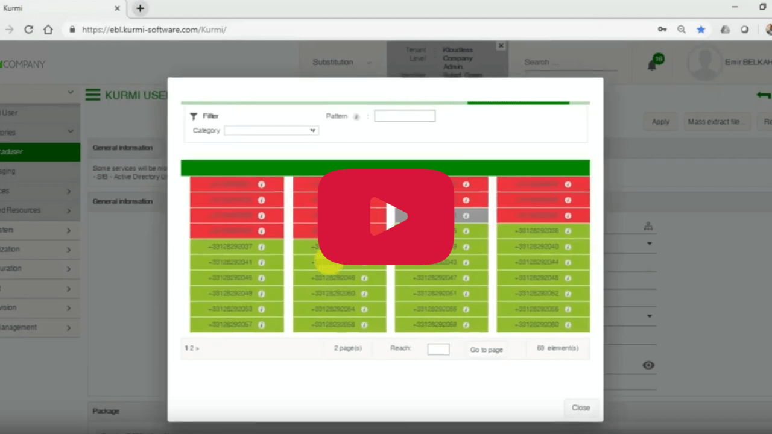Close the tenant info popup
The image size is (772, 434).
click(501, 46)
